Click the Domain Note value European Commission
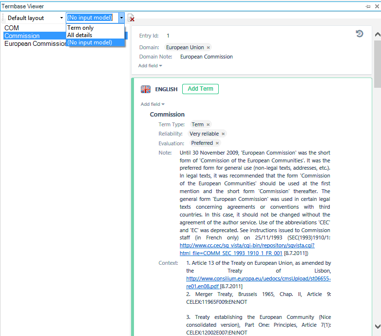 coord(206,57)
